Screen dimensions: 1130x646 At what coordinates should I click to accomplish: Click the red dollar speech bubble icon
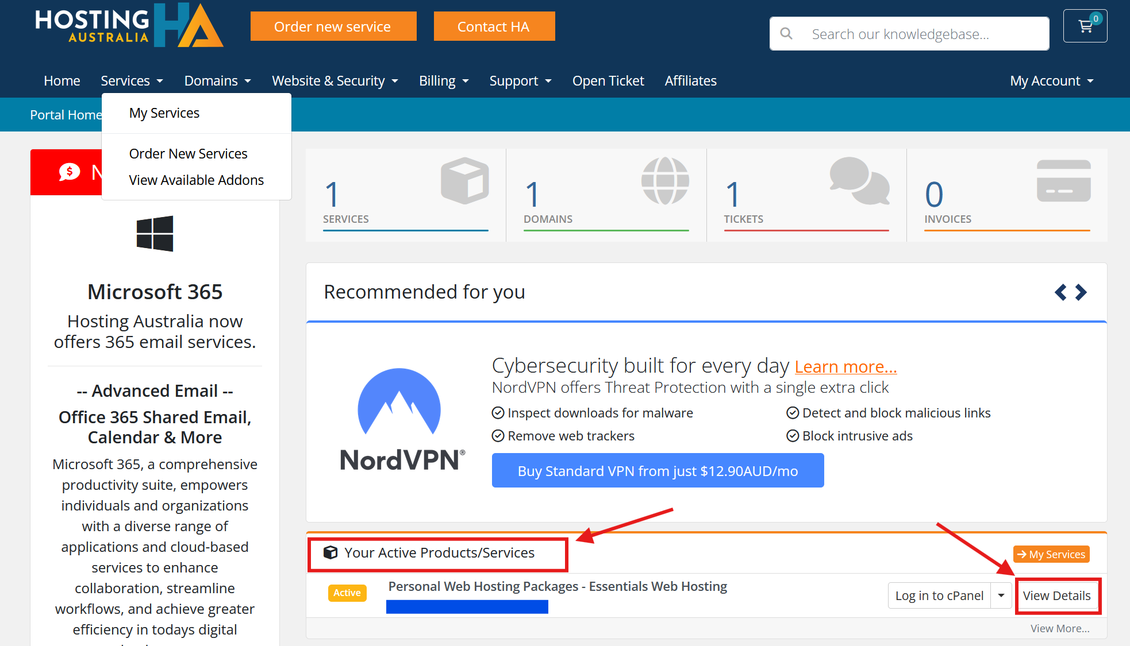click(70, 172)
